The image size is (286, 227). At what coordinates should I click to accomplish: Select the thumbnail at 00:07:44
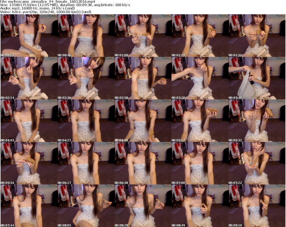(29, 206)
